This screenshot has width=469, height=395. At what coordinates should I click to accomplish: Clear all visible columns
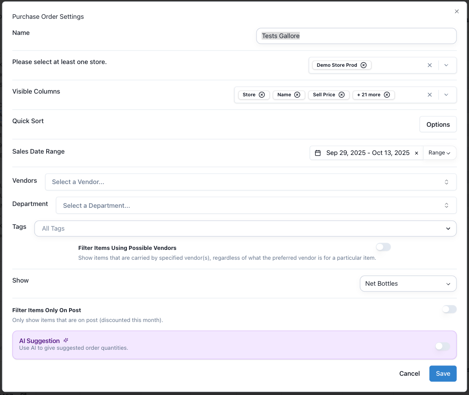click(430, 95)
